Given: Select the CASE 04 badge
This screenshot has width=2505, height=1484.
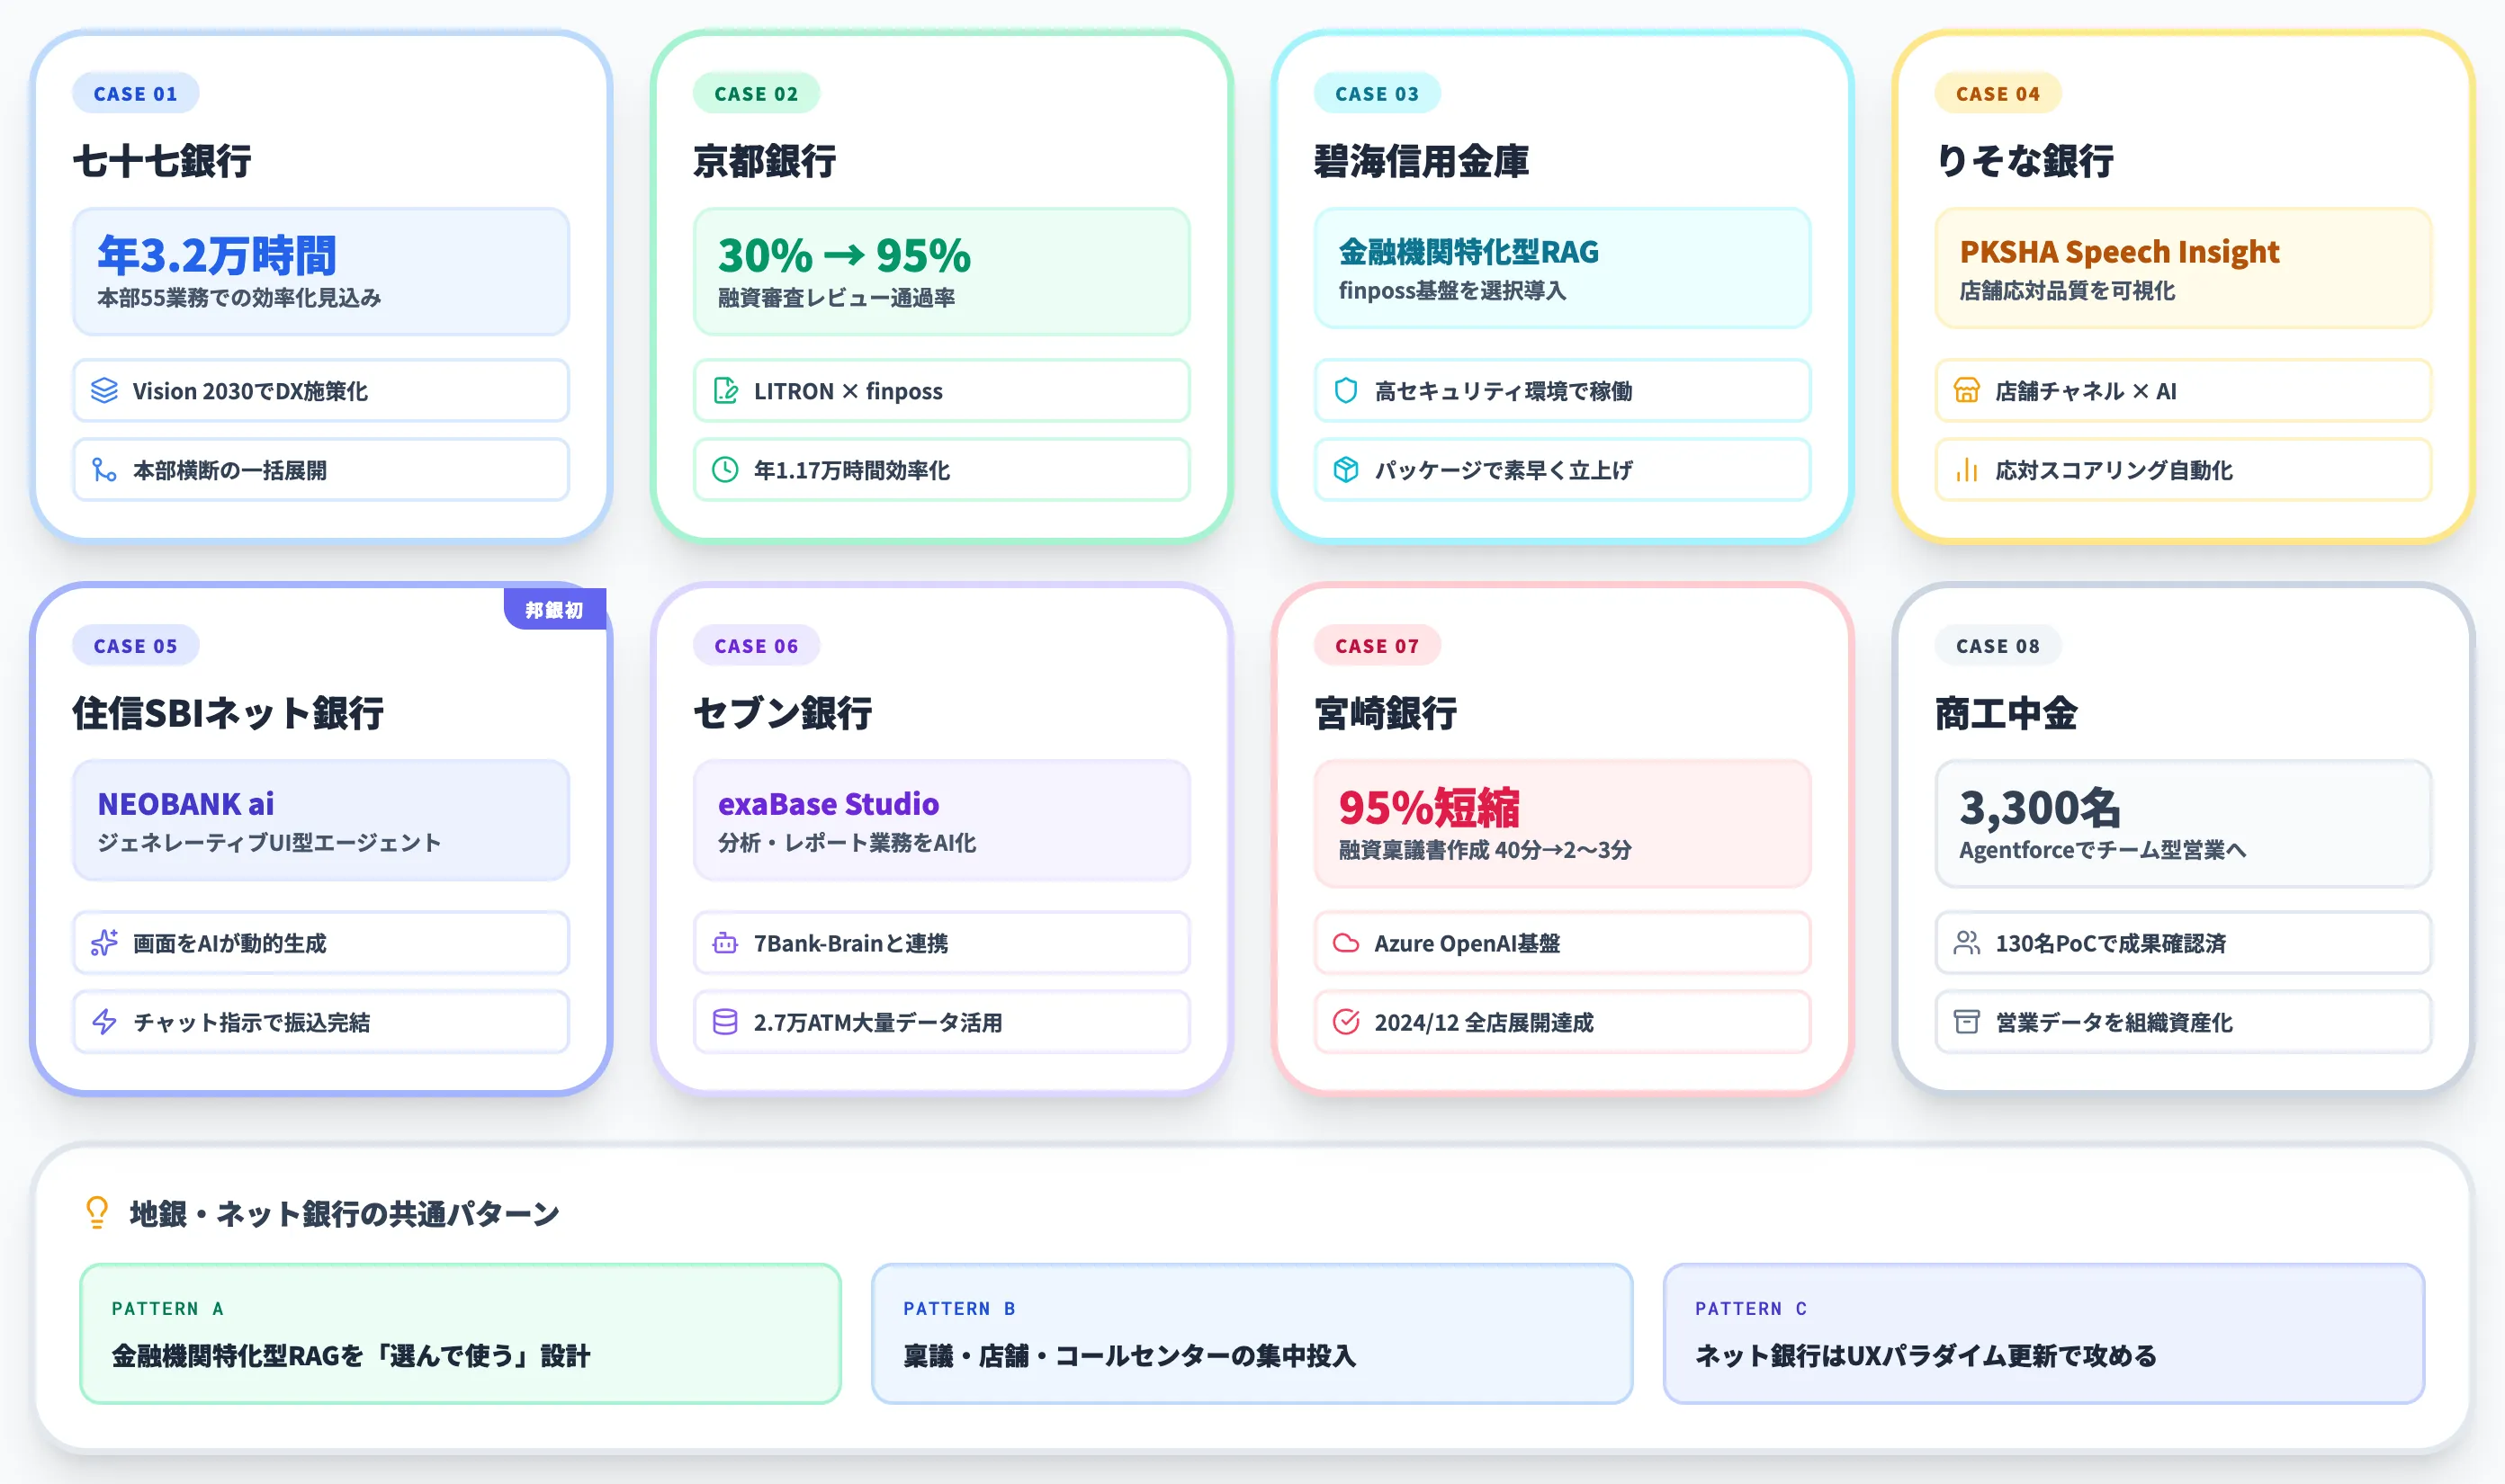Looking at the screenshot, I should click(x=1998, y=94).
